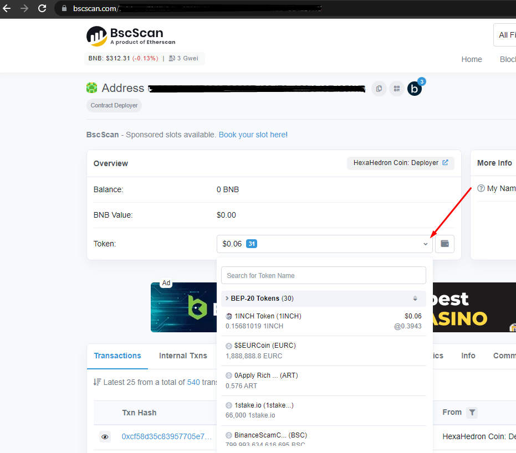Collapse the token dropdown with chevron arrow
The image size is (516, 453).
(425, 244)
